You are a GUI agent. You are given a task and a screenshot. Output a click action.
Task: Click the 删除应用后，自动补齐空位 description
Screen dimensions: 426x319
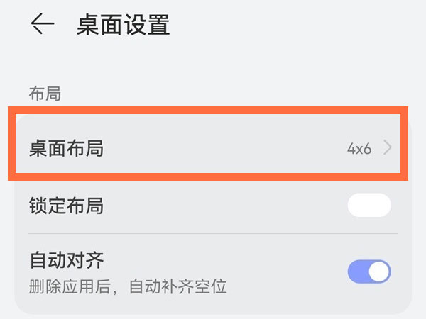[128, 286]
